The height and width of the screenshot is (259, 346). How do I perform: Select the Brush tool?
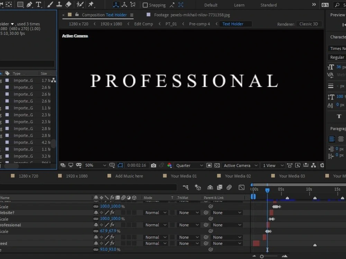tap(50, 4)
